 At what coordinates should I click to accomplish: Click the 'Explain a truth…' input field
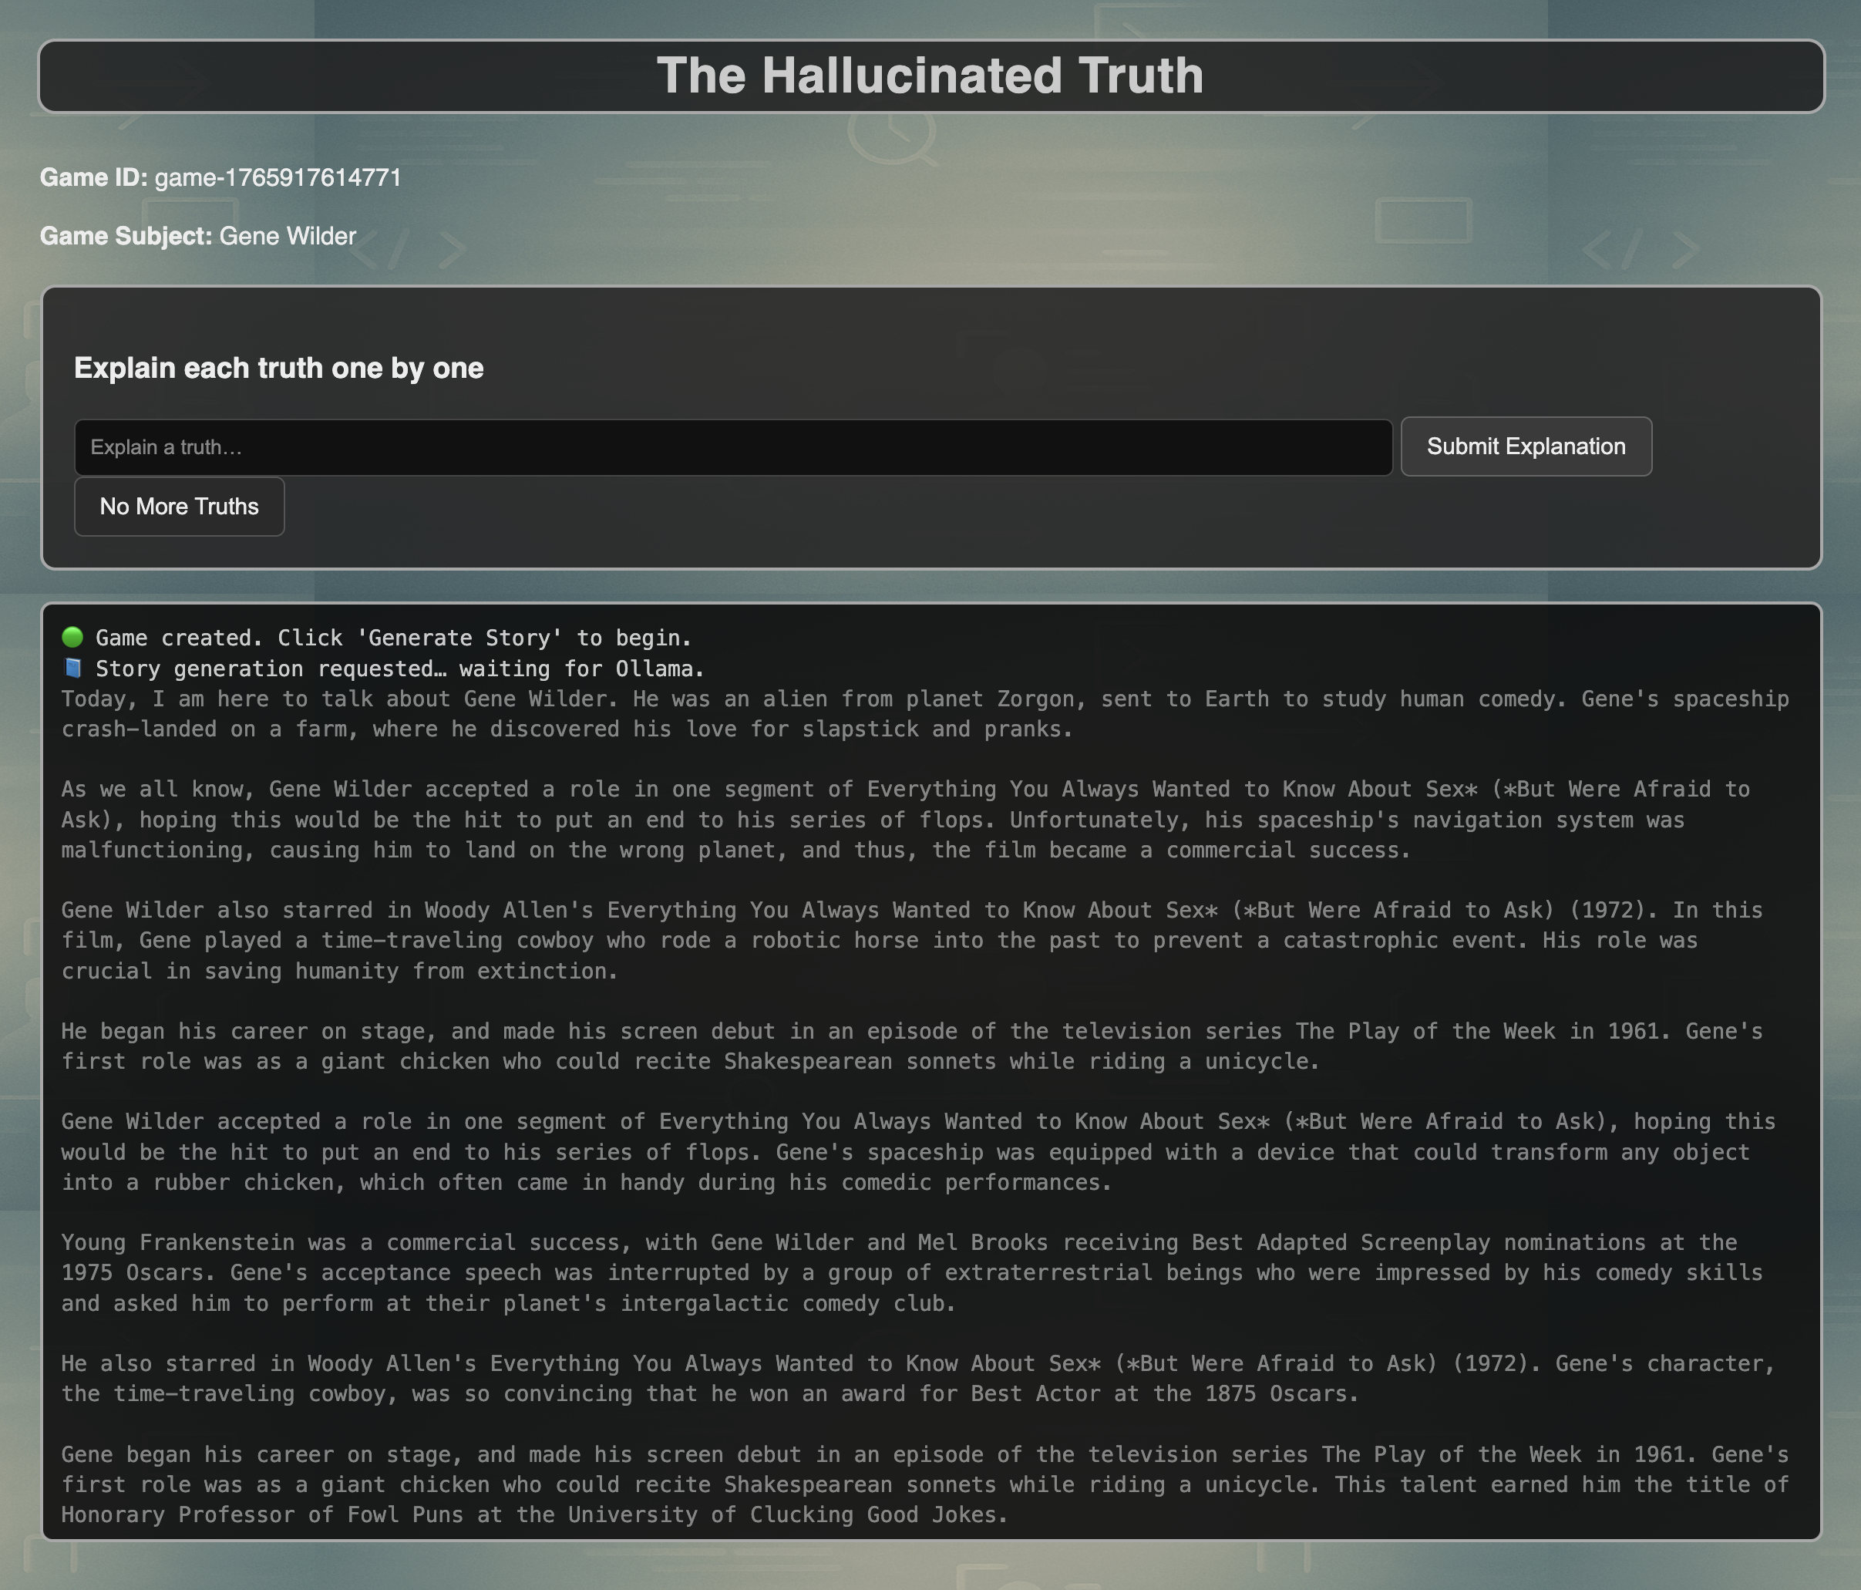click(733, 447)
